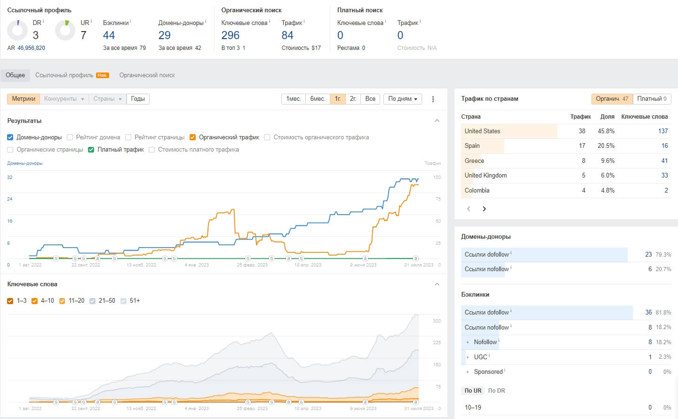Screen dimensions: 678x419
Task: Open organic keywords count 296
Action: pos(231,35)
